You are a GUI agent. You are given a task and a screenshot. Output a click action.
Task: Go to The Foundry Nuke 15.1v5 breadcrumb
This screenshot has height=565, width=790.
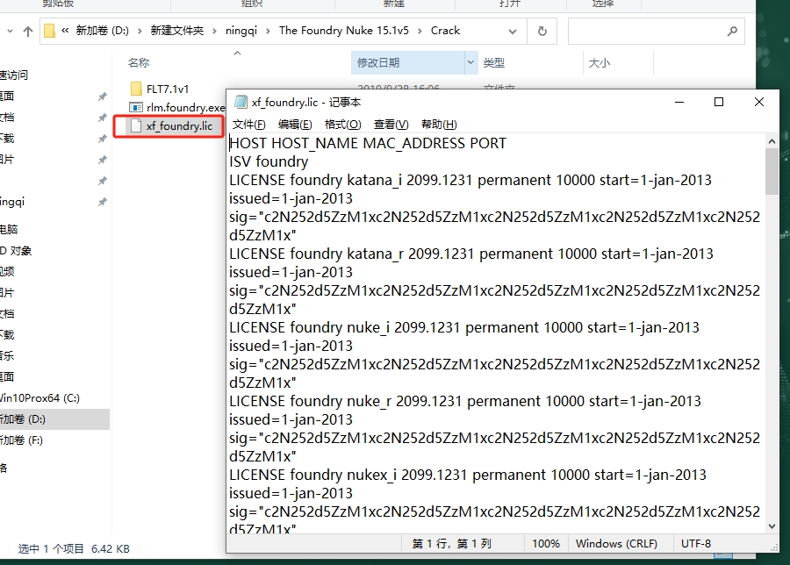pos(344,31)
